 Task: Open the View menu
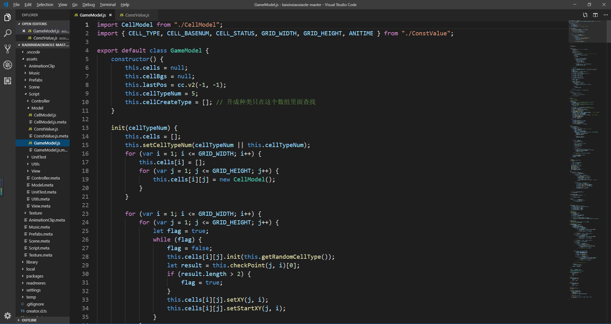(63, 4)
